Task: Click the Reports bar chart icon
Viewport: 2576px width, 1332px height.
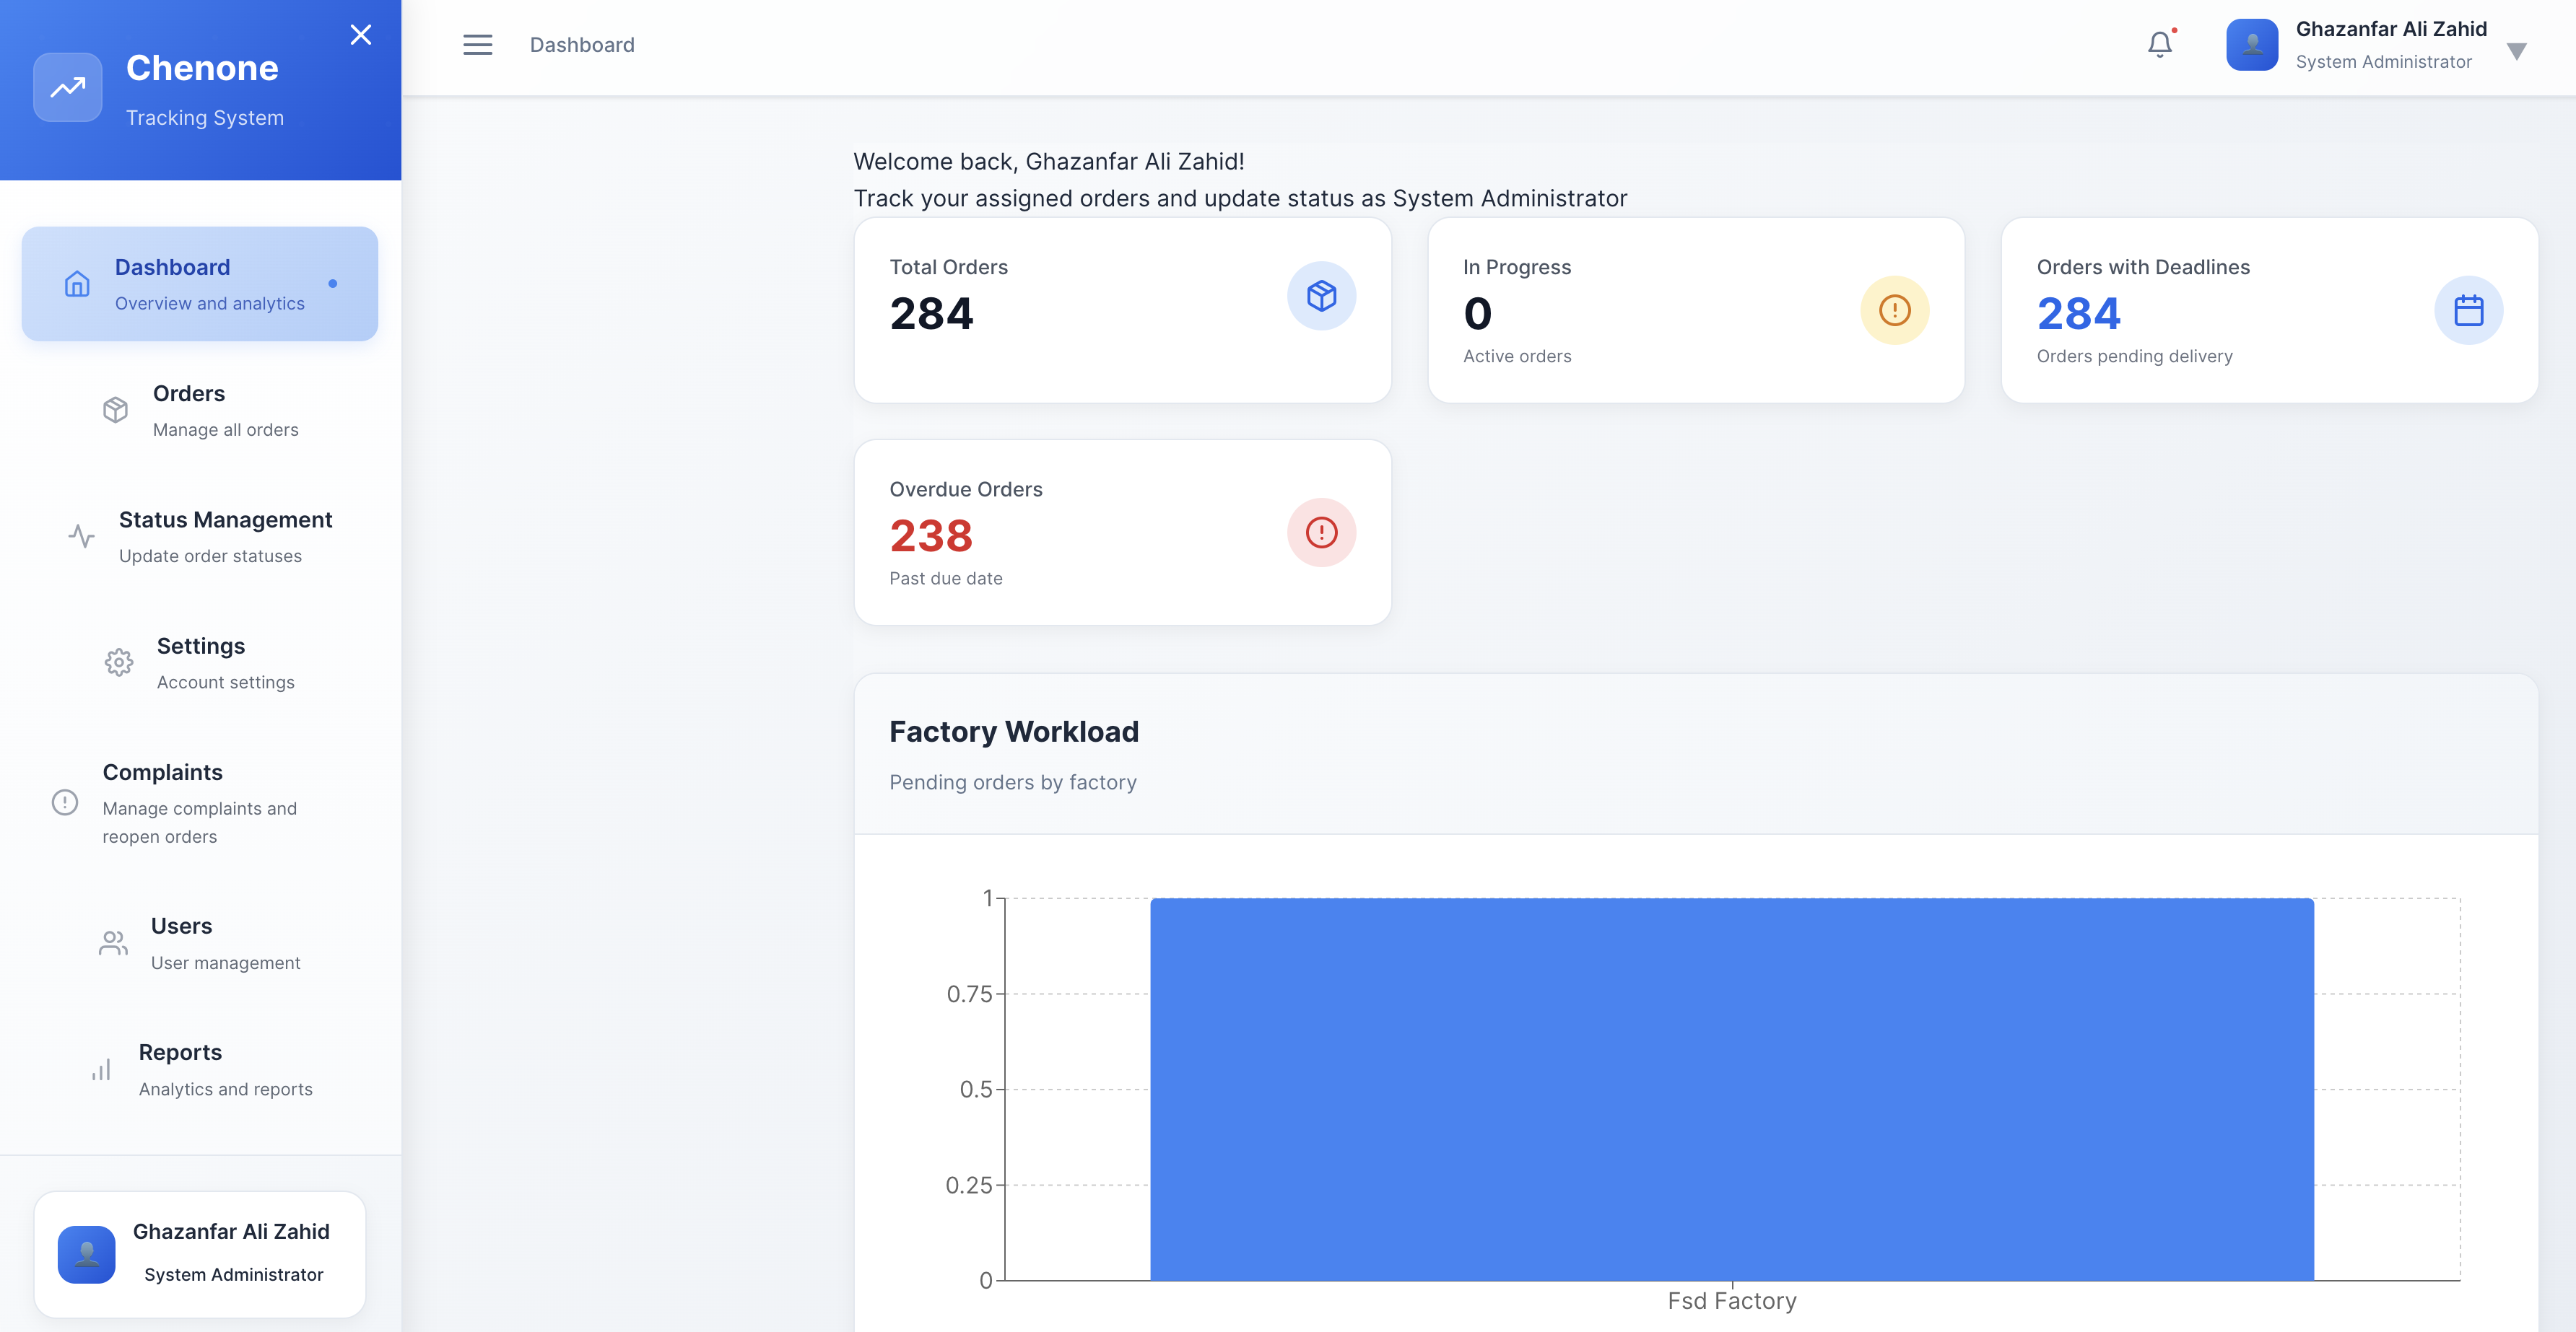Action: tap(101, 1069)
